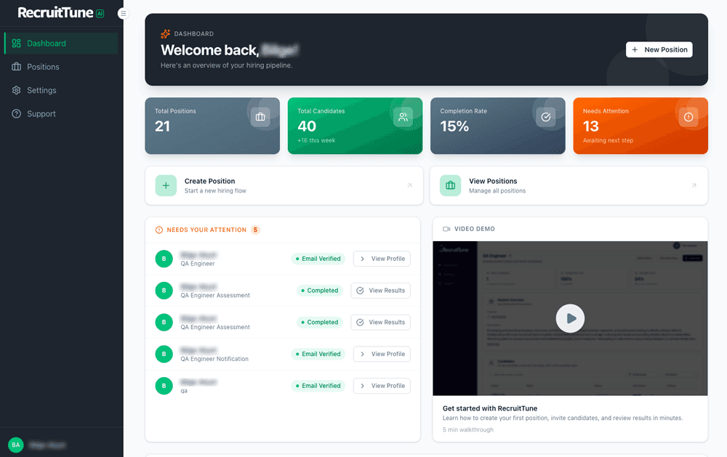Click the camera icon next to Video Demo
The image size is (727, 457).
click(446, 229)
